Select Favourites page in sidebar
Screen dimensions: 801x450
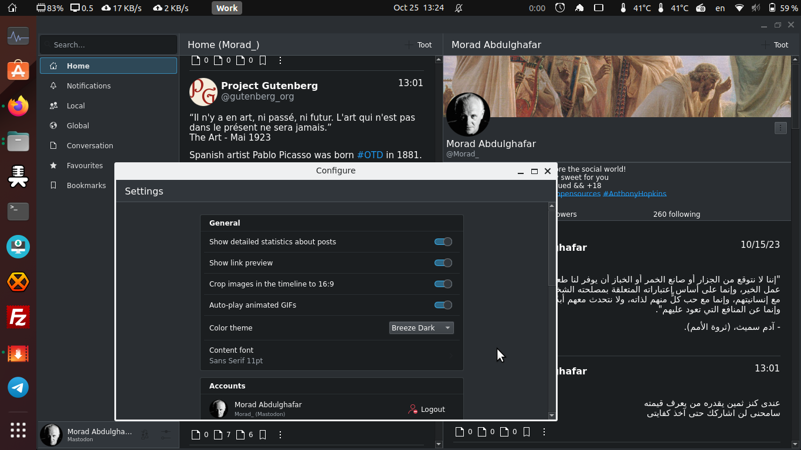coord(108,165)
